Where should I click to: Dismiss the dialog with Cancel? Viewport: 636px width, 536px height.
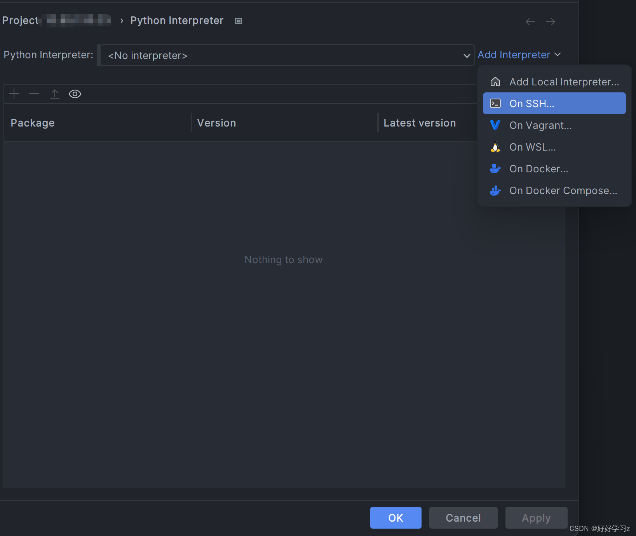point(463,518)
